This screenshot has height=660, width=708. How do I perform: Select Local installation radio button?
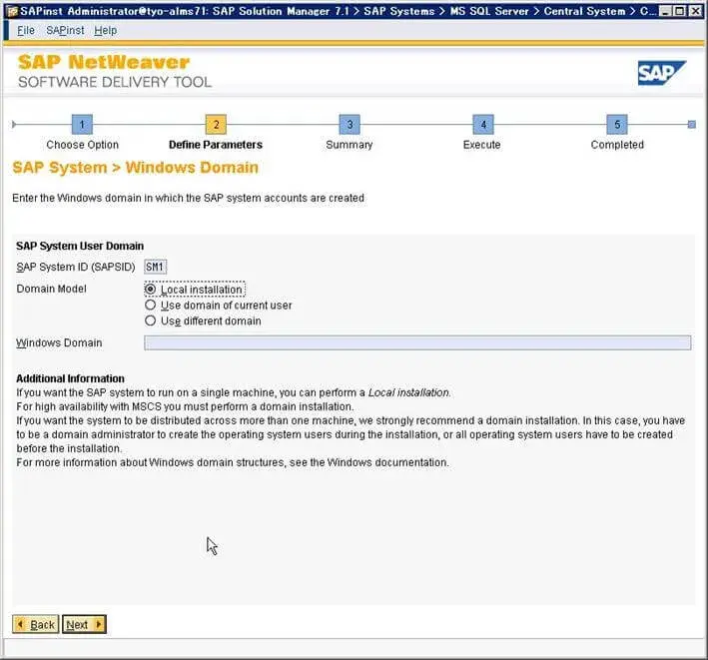[151, 289]
